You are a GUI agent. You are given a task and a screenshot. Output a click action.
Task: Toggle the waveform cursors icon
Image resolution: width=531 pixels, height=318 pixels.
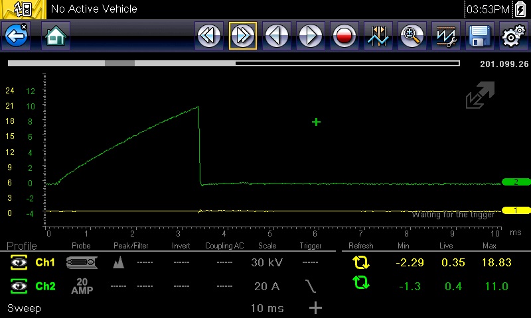point(378,36)
